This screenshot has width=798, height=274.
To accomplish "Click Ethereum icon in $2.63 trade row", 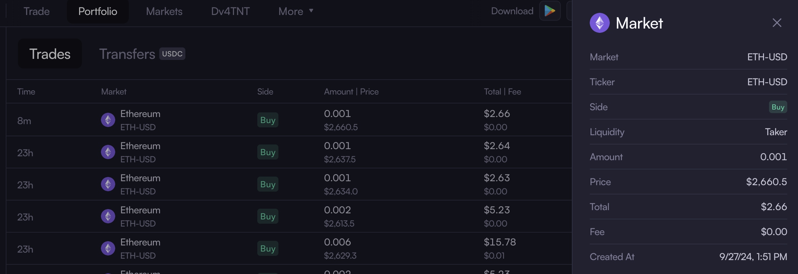I will (x=108, y=184).
